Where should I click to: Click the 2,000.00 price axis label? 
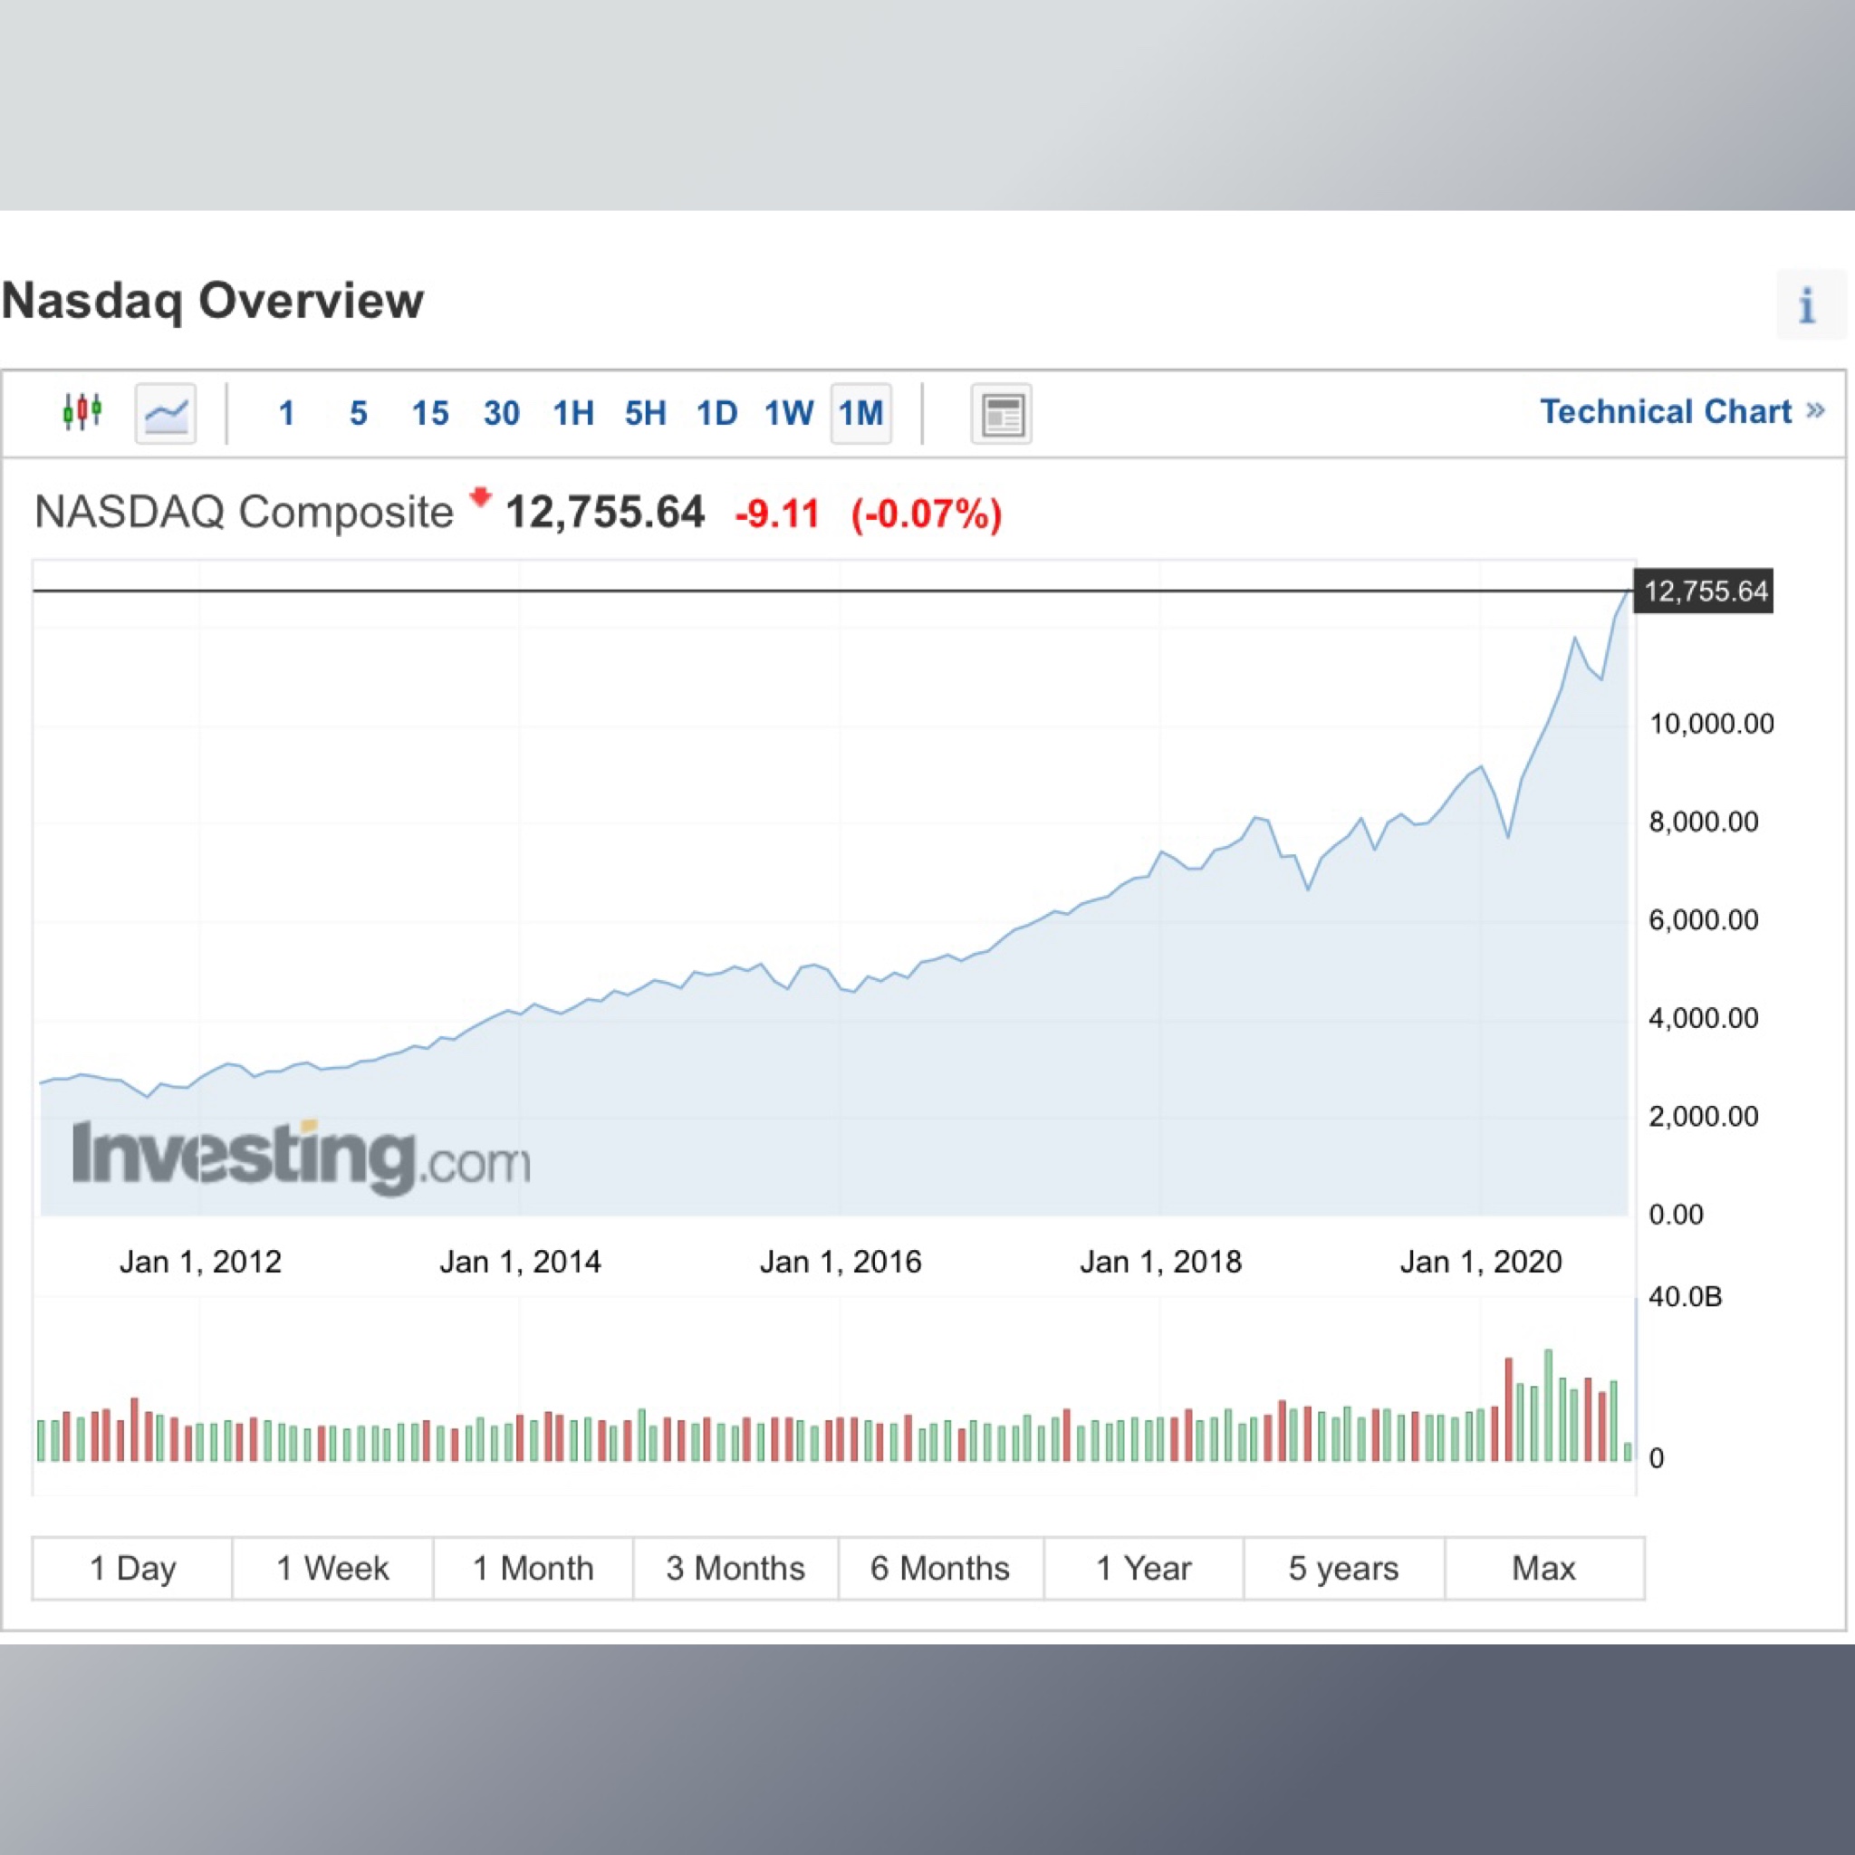pos(1704,1116)
